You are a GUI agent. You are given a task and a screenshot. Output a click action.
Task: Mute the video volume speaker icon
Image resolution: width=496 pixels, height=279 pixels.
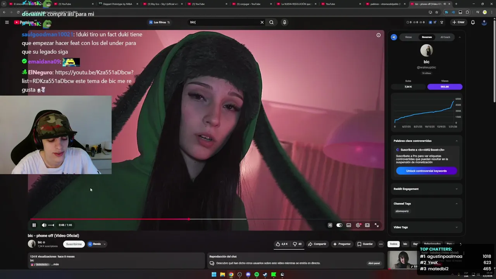44,225
